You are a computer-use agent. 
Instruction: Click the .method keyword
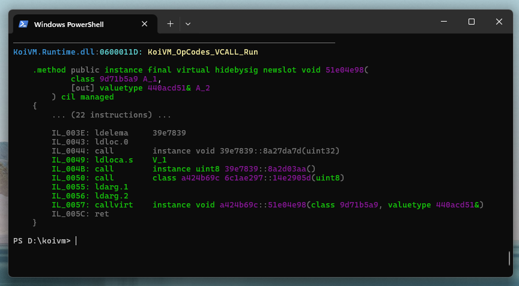pyautogui.click(x=49, y=70)
